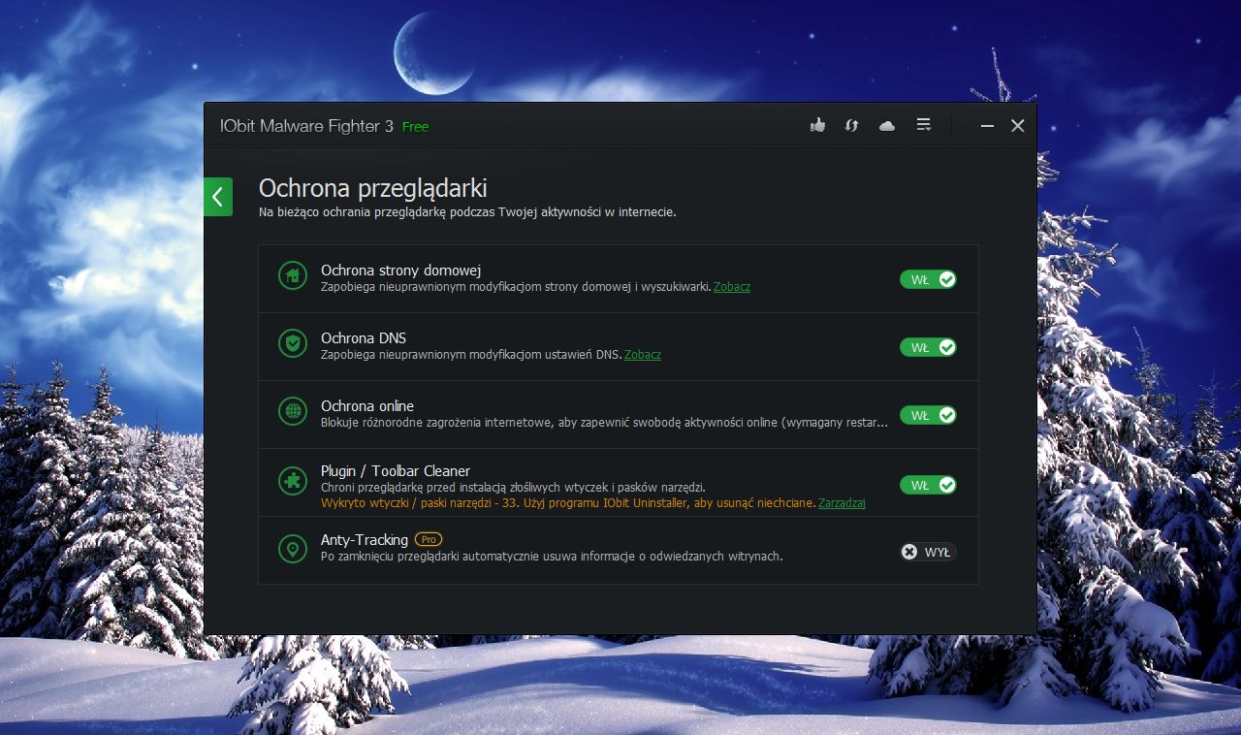Click the Anty-Tracking title text
This screenshot has width=1241, height=735.
pos(365,540)
